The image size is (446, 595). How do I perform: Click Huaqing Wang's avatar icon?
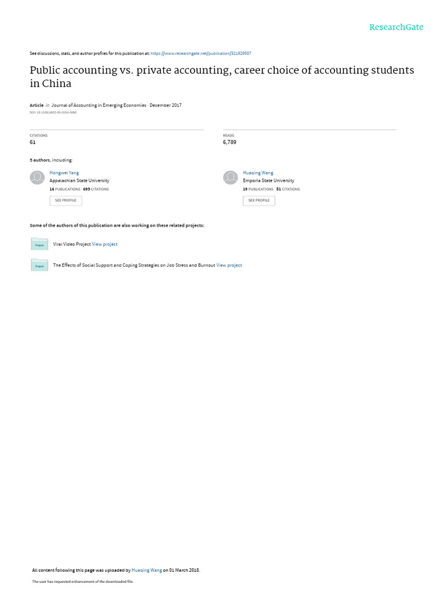230,178
